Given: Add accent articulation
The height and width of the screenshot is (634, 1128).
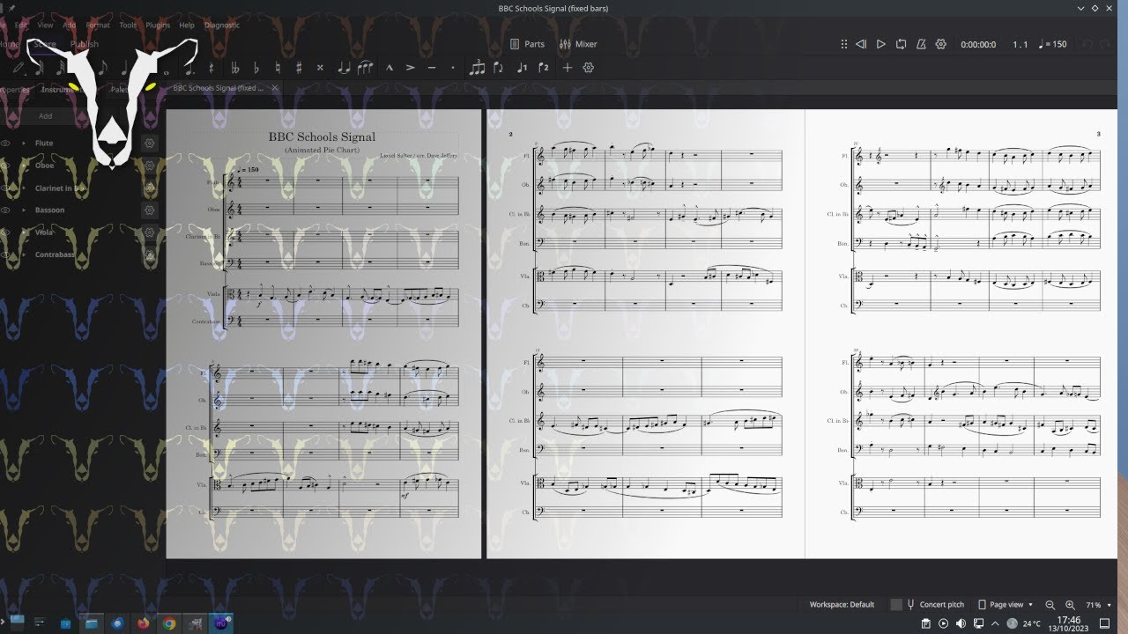Looking at the screenshot, I should tap(411, 68).
